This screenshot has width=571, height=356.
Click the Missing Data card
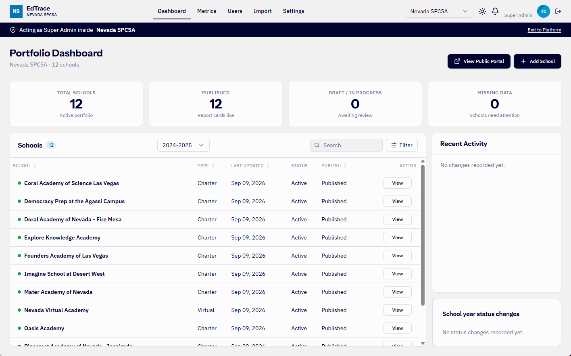495,104
